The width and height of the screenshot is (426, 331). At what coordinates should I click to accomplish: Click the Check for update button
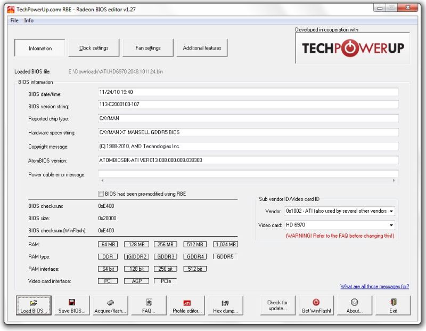277,305
